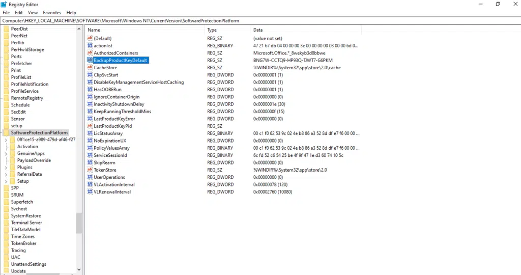Click the registry path address bar
The image size is (521, 275).
point(260,20)
